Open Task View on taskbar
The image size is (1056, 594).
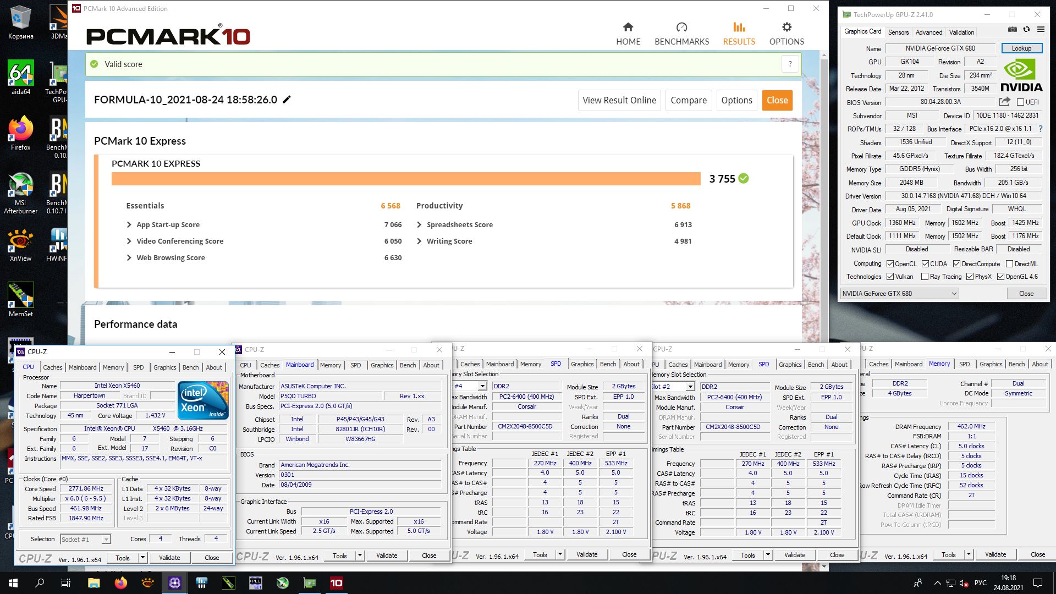point(66,583)
